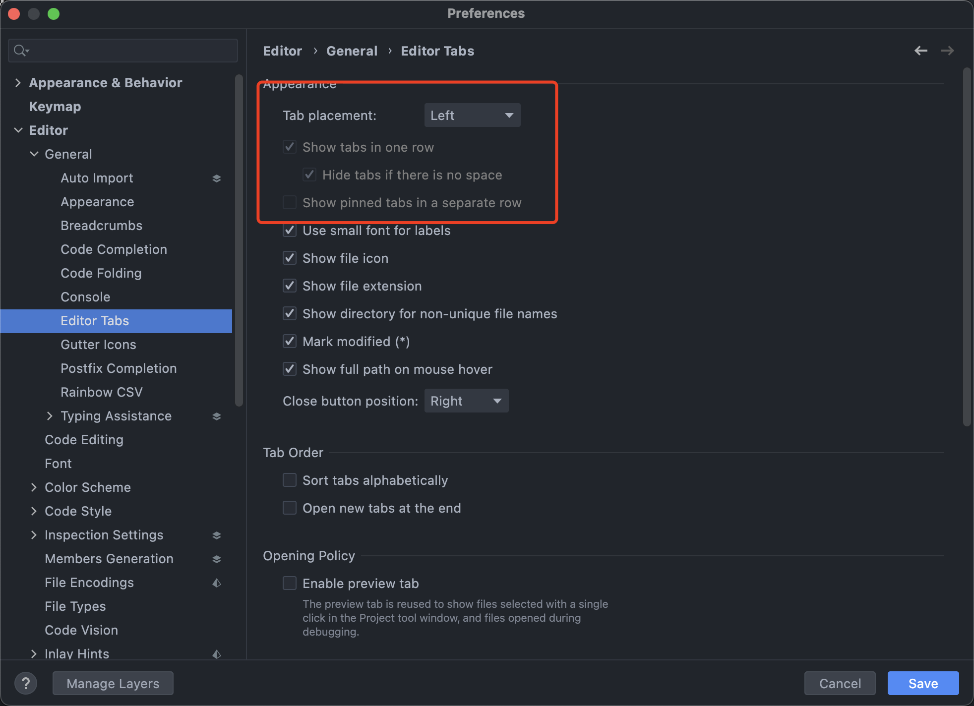This screenshot has height=706, width=974.
Task: Click the search magnifier icon
Action: click(x=21, y=51)
